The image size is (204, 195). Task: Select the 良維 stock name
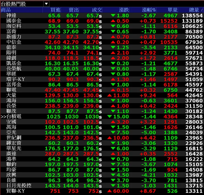pos(11,180)
